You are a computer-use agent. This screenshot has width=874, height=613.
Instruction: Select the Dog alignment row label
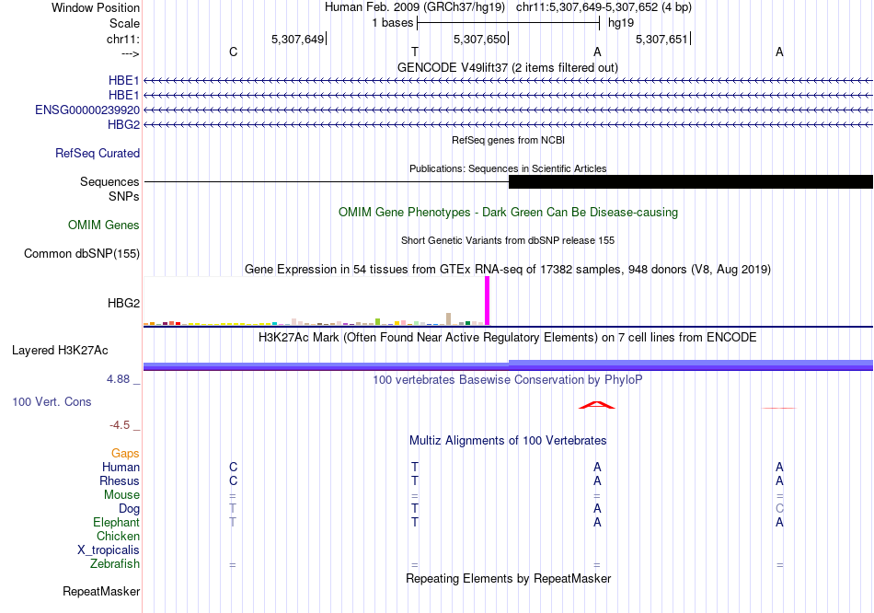click(130, 509)
